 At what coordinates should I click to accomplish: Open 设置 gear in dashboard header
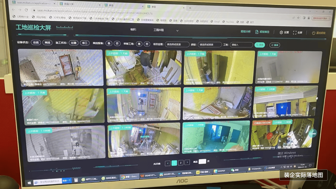tap(281, 32)
